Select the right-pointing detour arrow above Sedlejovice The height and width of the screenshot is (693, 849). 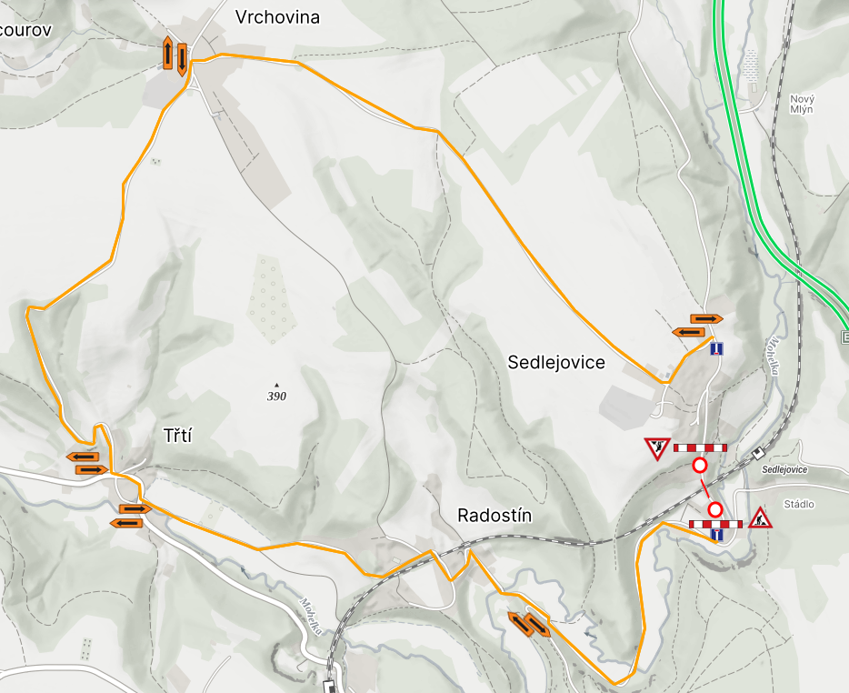click(x=706, y=319)
